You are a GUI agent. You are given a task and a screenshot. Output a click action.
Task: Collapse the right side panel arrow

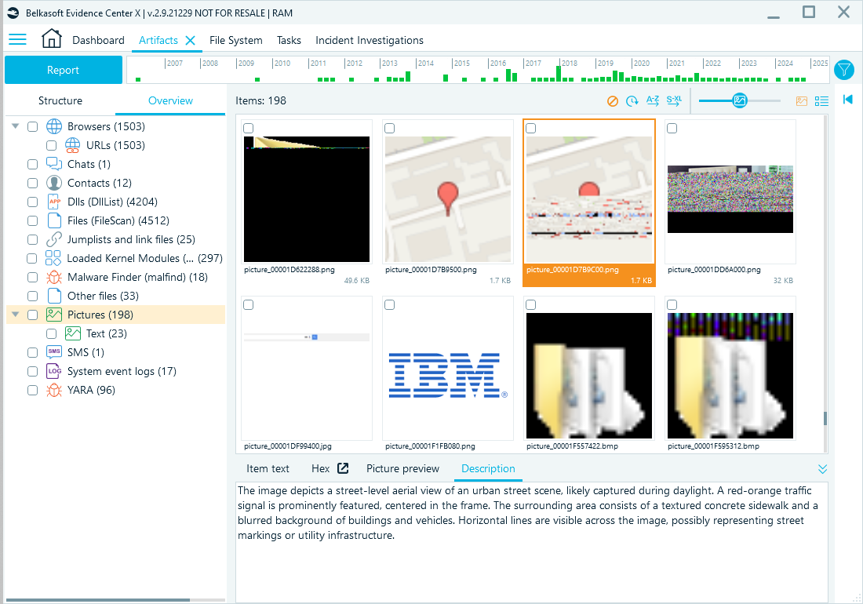point(847,99)
